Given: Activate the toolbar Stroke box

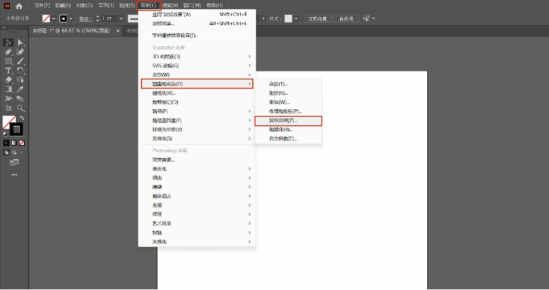Looking at the screenshot, I should (16, 129).
